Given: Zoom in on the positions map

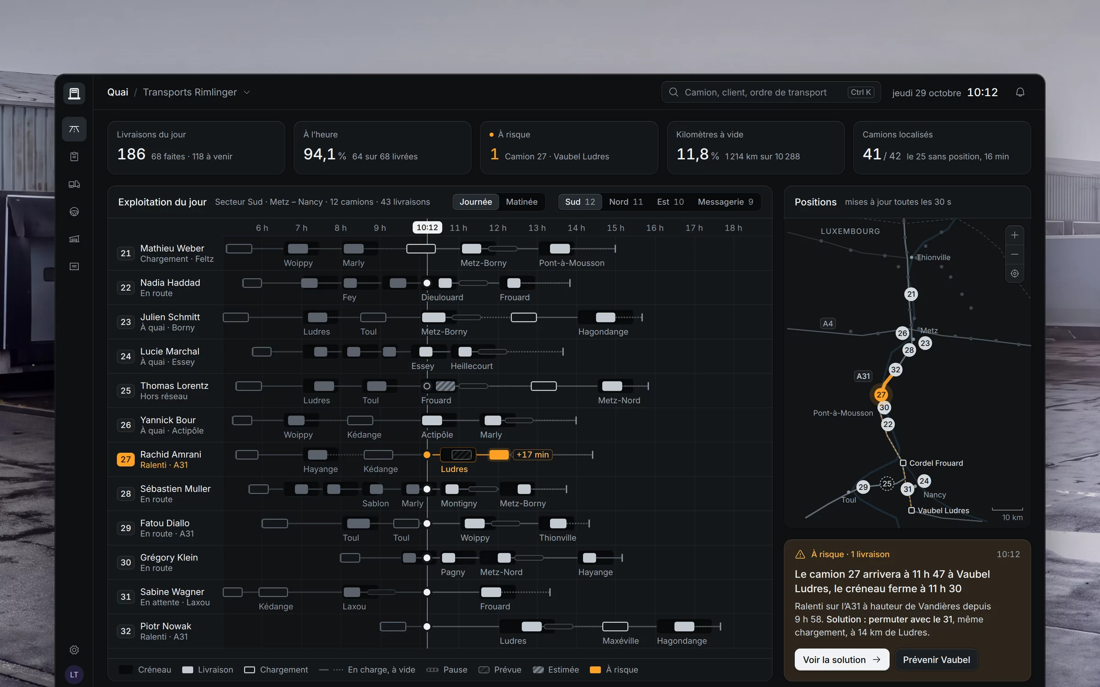Looking at the screenshot, I should [x=1015, y=235].
